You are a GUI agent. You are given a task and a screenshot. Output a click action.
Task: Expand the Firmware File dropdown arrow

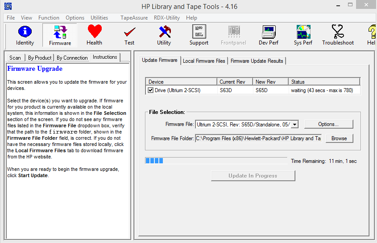click(x=295, y=125)
